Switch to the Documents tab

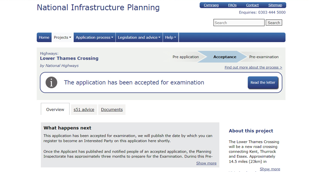(x=112, y=109)
